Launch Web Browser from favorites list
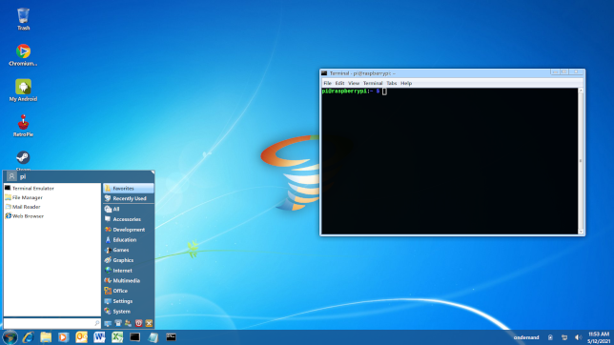614x345 pixels. point(52,216)
